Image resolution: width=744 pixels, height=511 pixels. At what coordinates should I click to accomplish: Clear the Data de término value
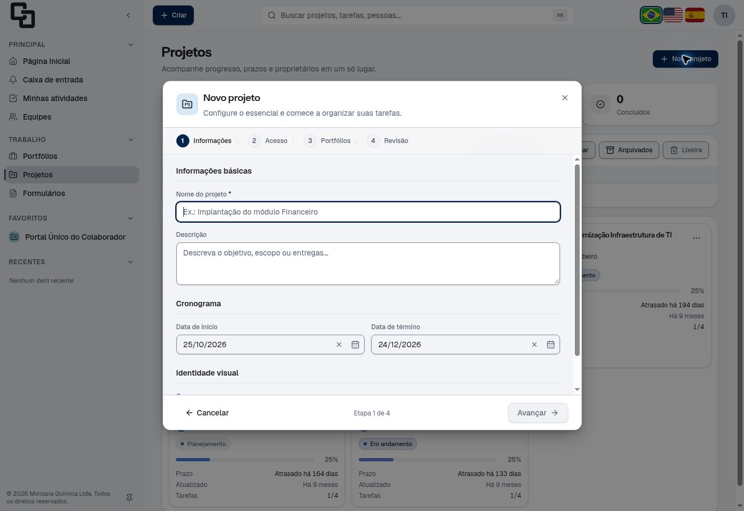click(534, 344)
